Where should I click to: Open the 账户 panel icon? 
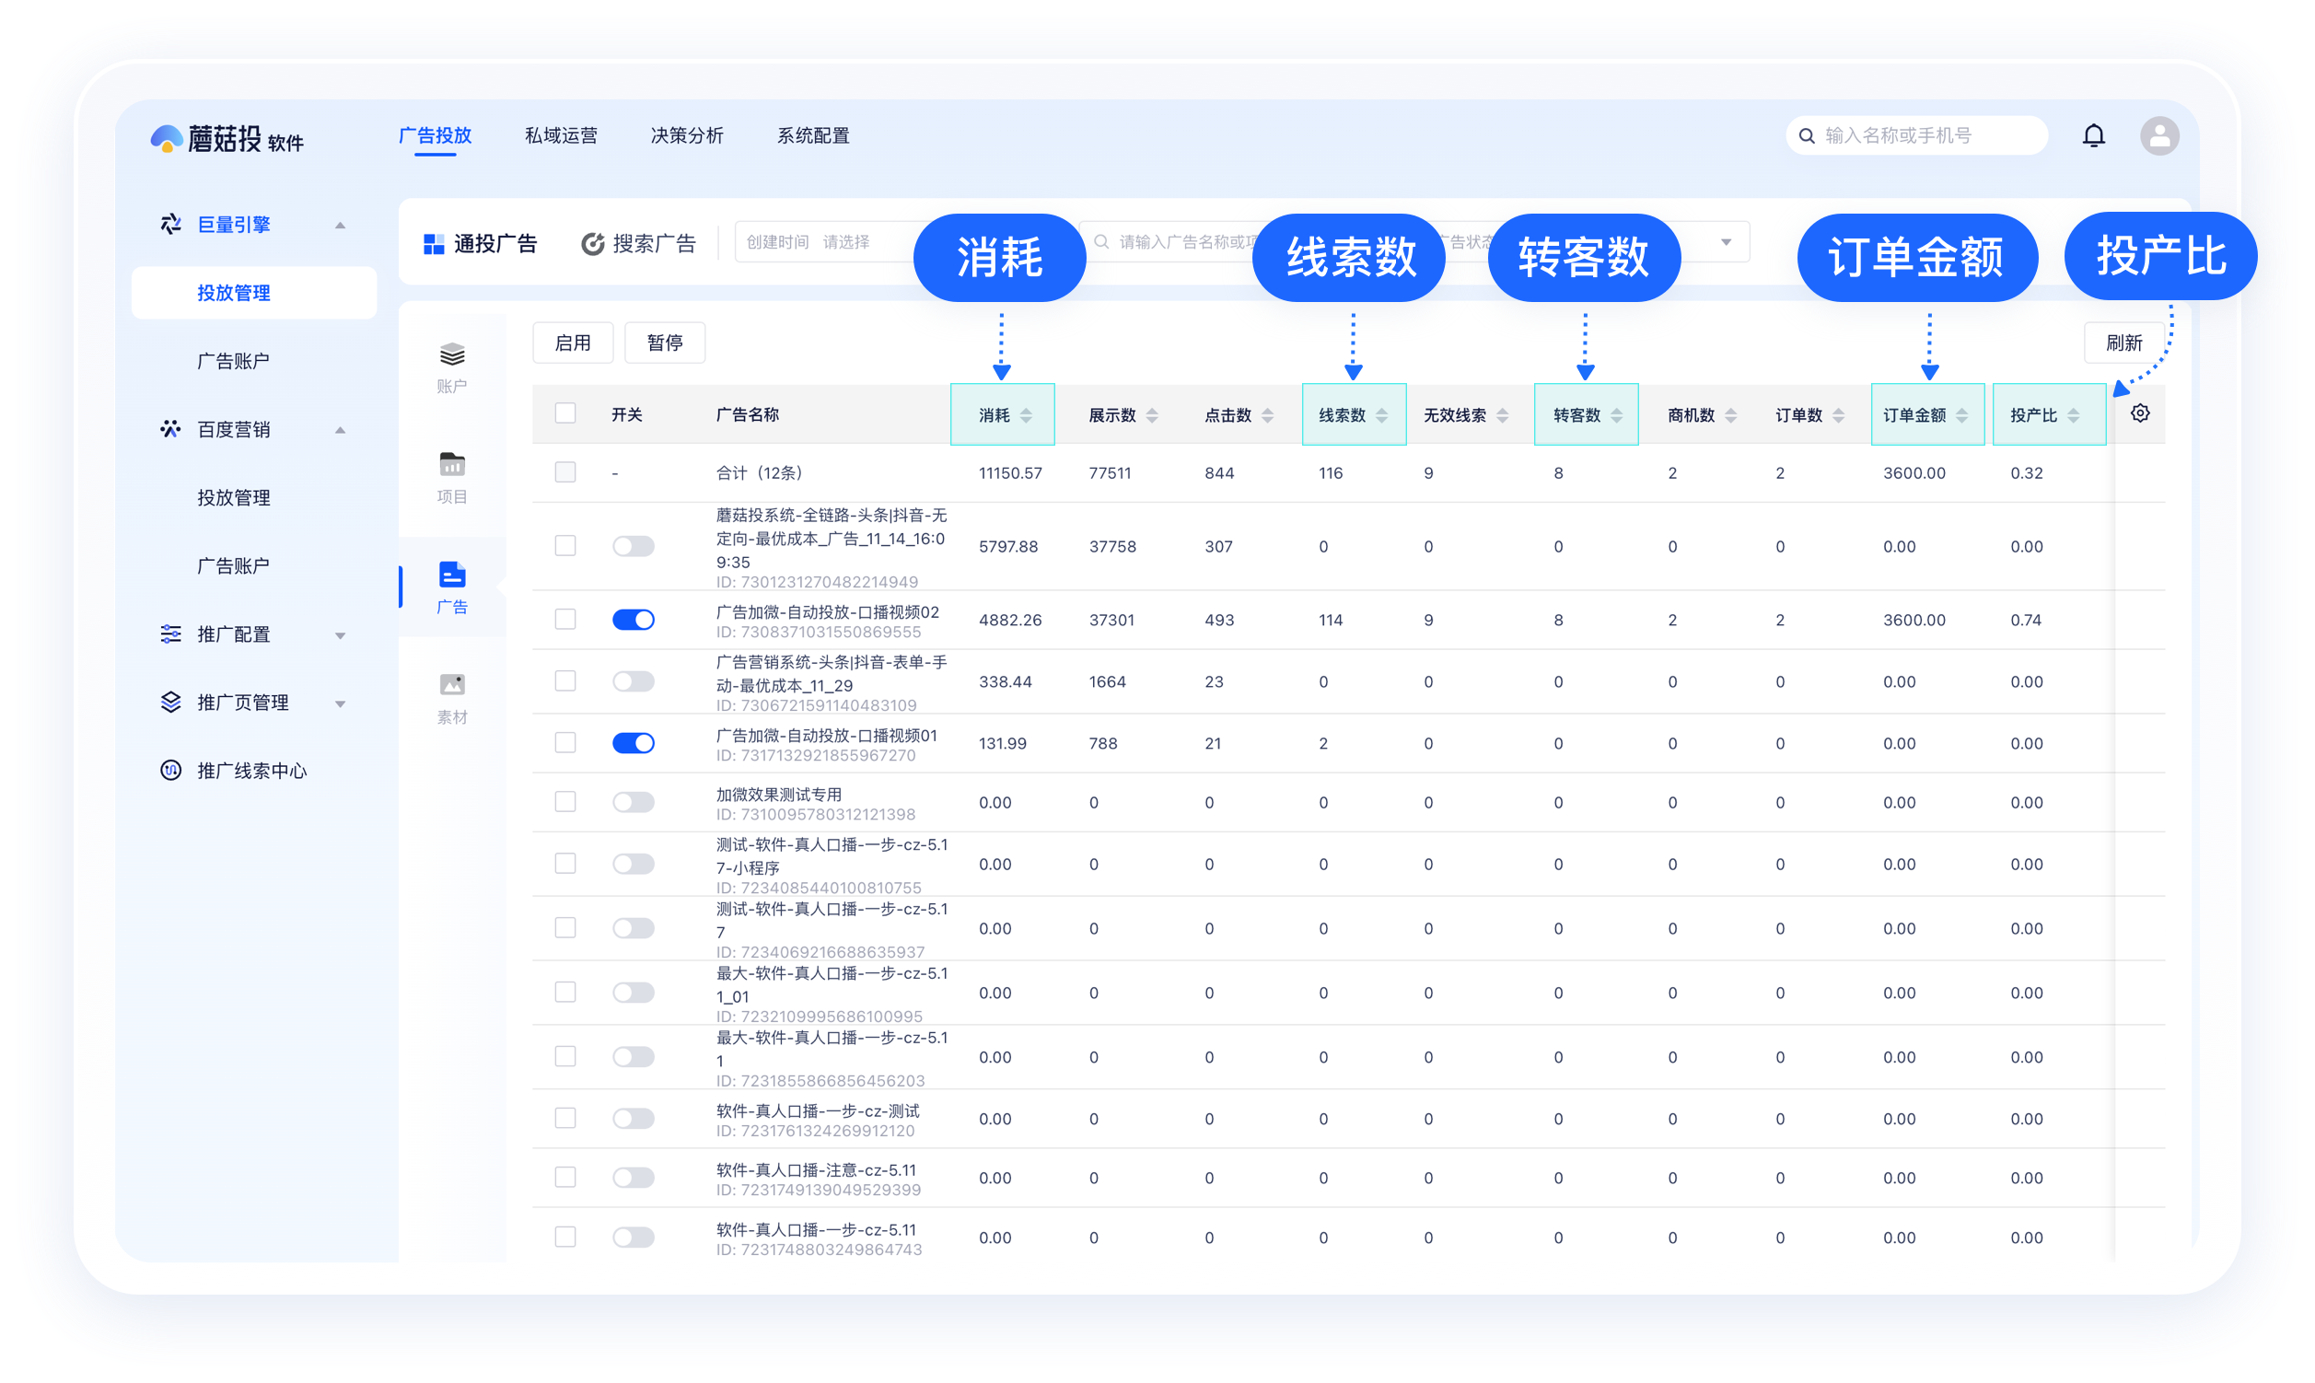(x=451, y=366)
